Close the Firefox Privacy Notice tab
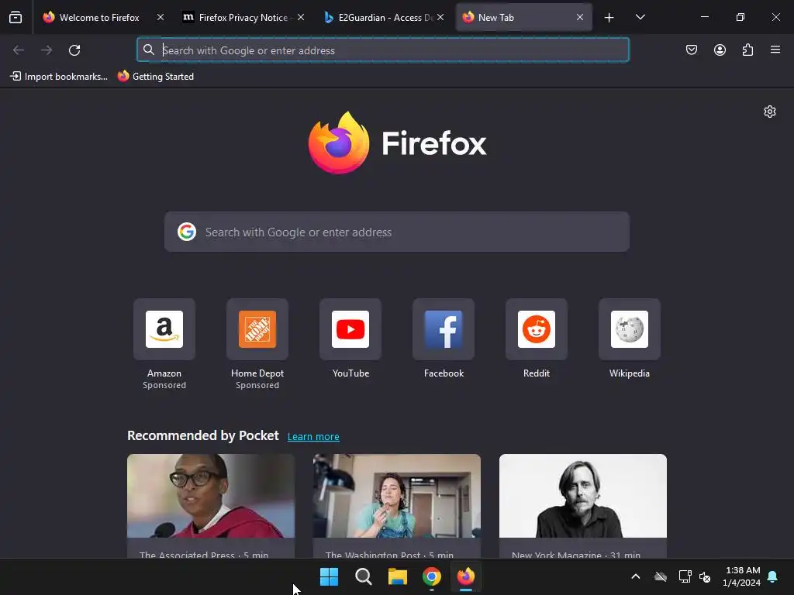The height and width of the screenshot is (595, 794). [x=301, y=18]
